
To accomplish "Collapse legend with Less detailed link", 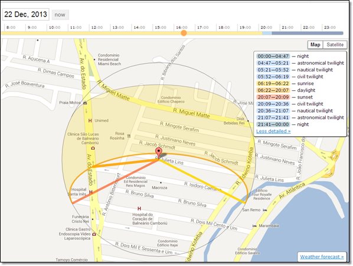I will pyautogui.click(x=273, y=131).
